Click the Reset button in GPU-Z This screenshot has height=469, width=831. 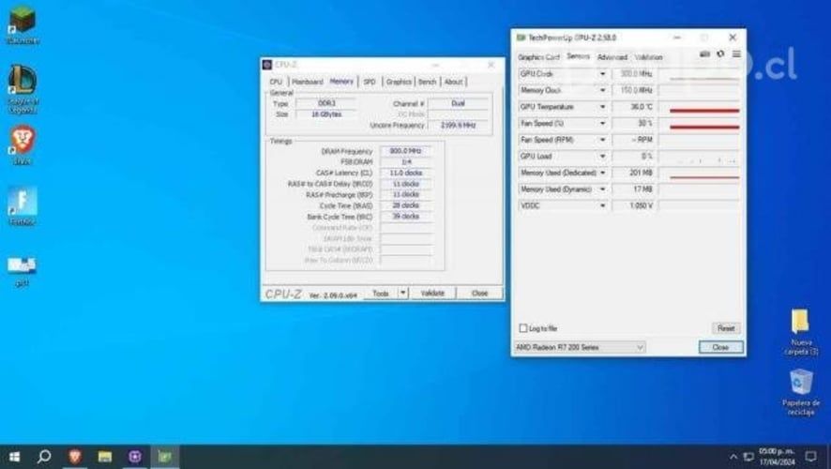(726, 328)
